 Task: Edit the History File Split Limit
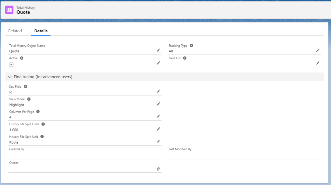tap(158, 129)
